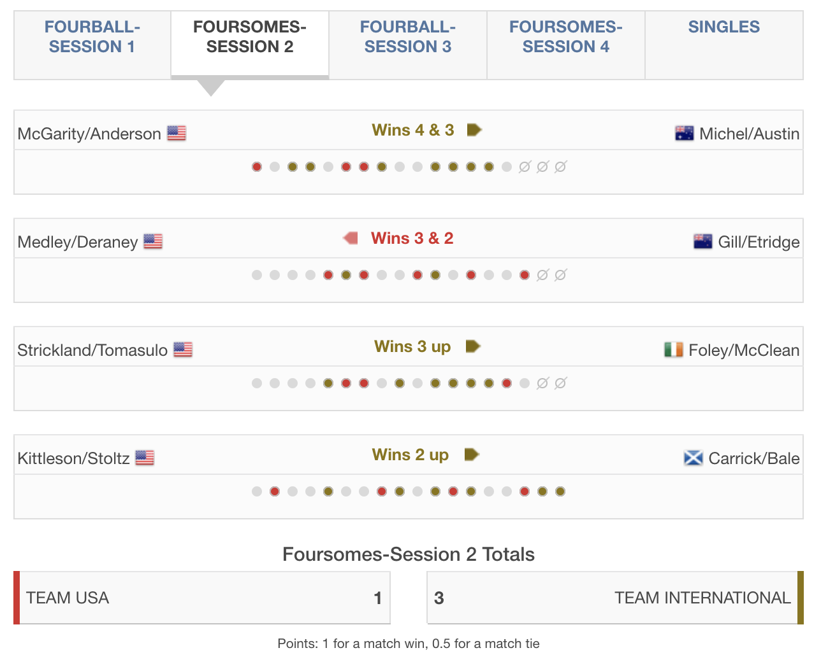Click the Scotland flag next to Carrick/Bale
The image size is (821, 662).
click(694, 458)
